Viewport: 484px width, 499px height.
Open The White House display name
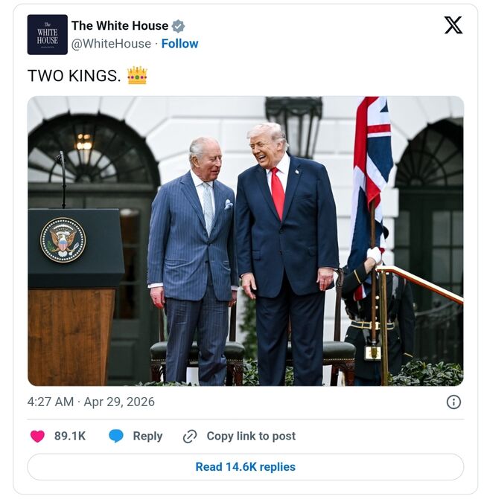[x=120, y=25]
